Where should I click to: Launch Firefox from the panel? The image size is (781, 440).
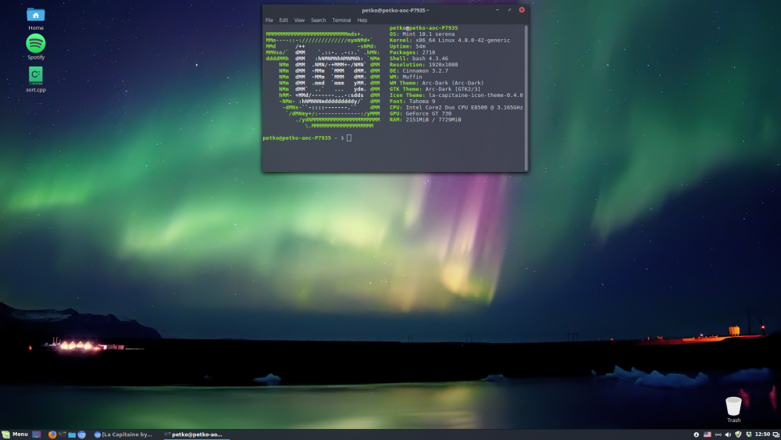[52, 435]
